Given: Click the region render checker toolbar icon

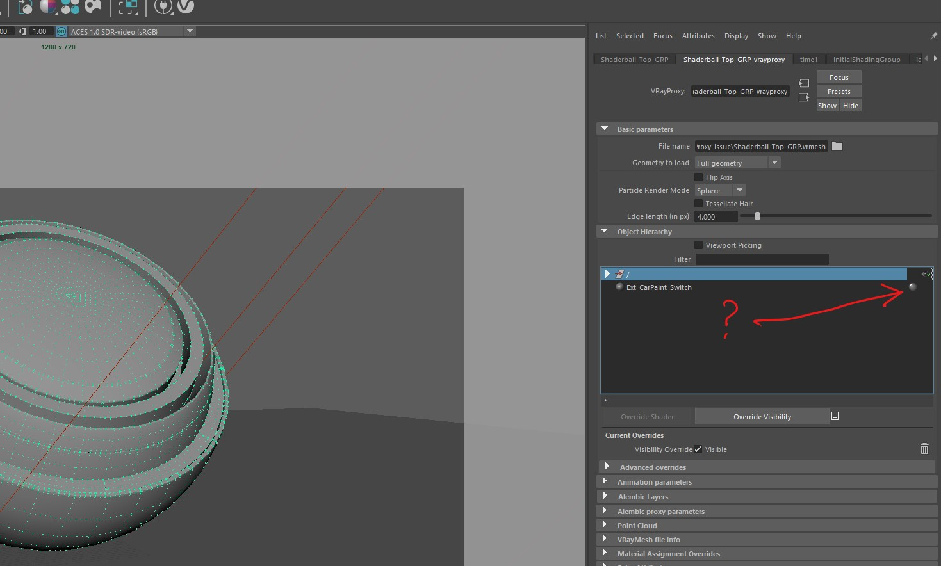Looking at the screenshot, I should coord(129,7).
